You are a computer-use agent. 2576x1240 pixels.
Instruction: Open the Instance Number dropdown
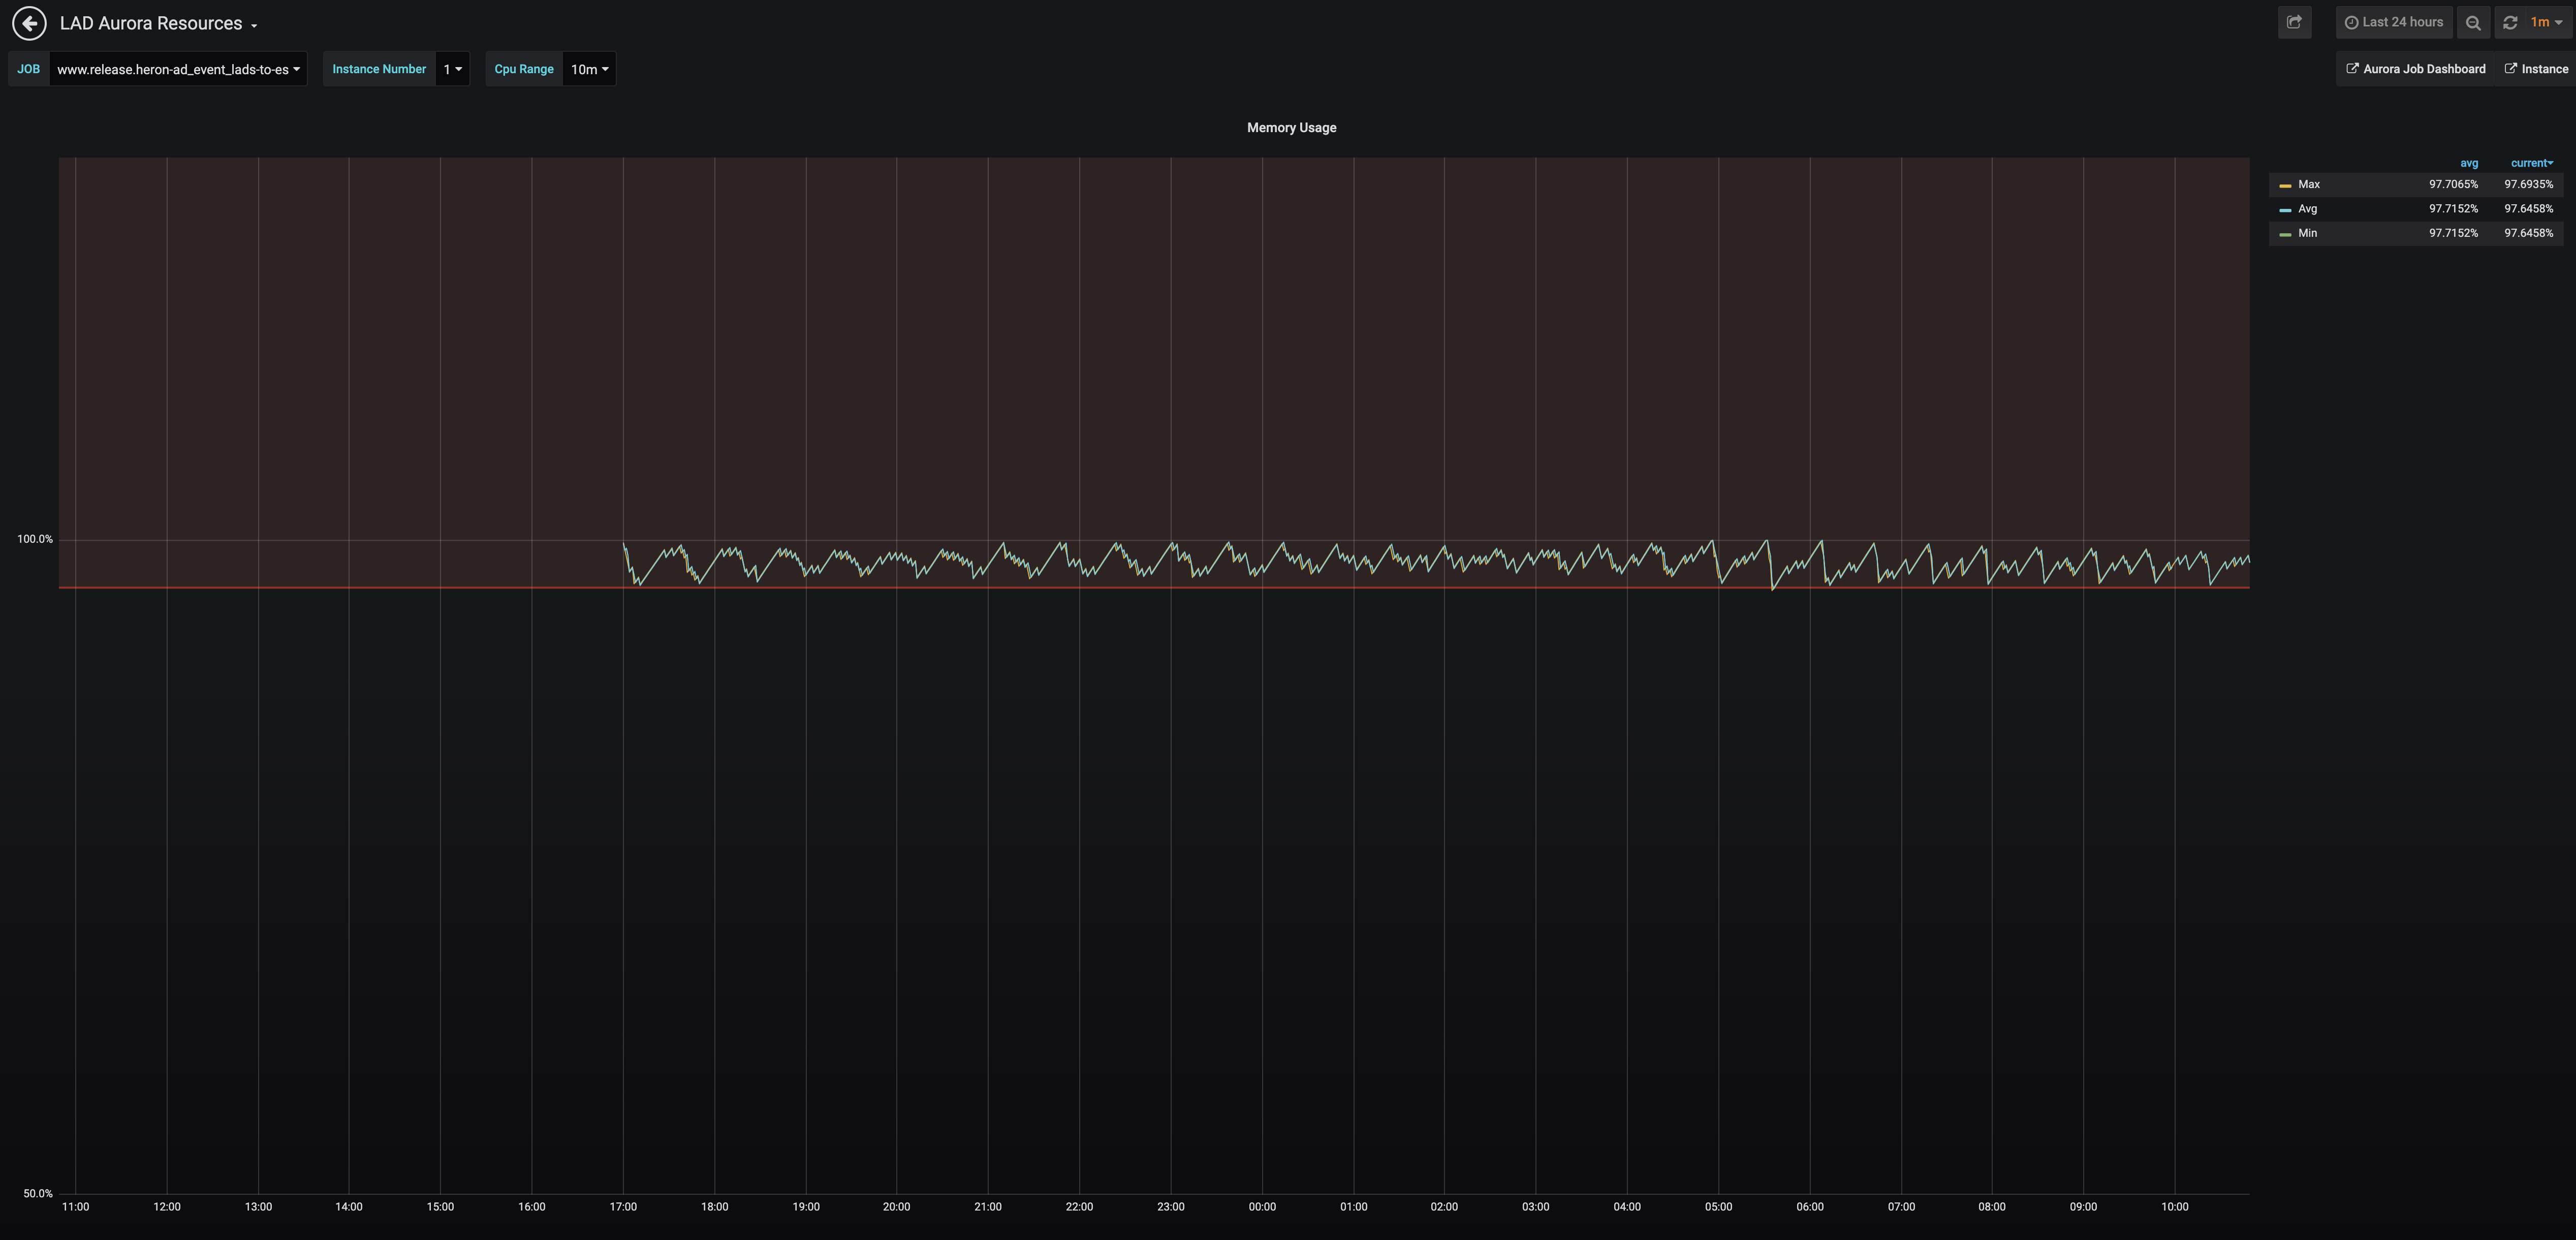pos(452,69)
